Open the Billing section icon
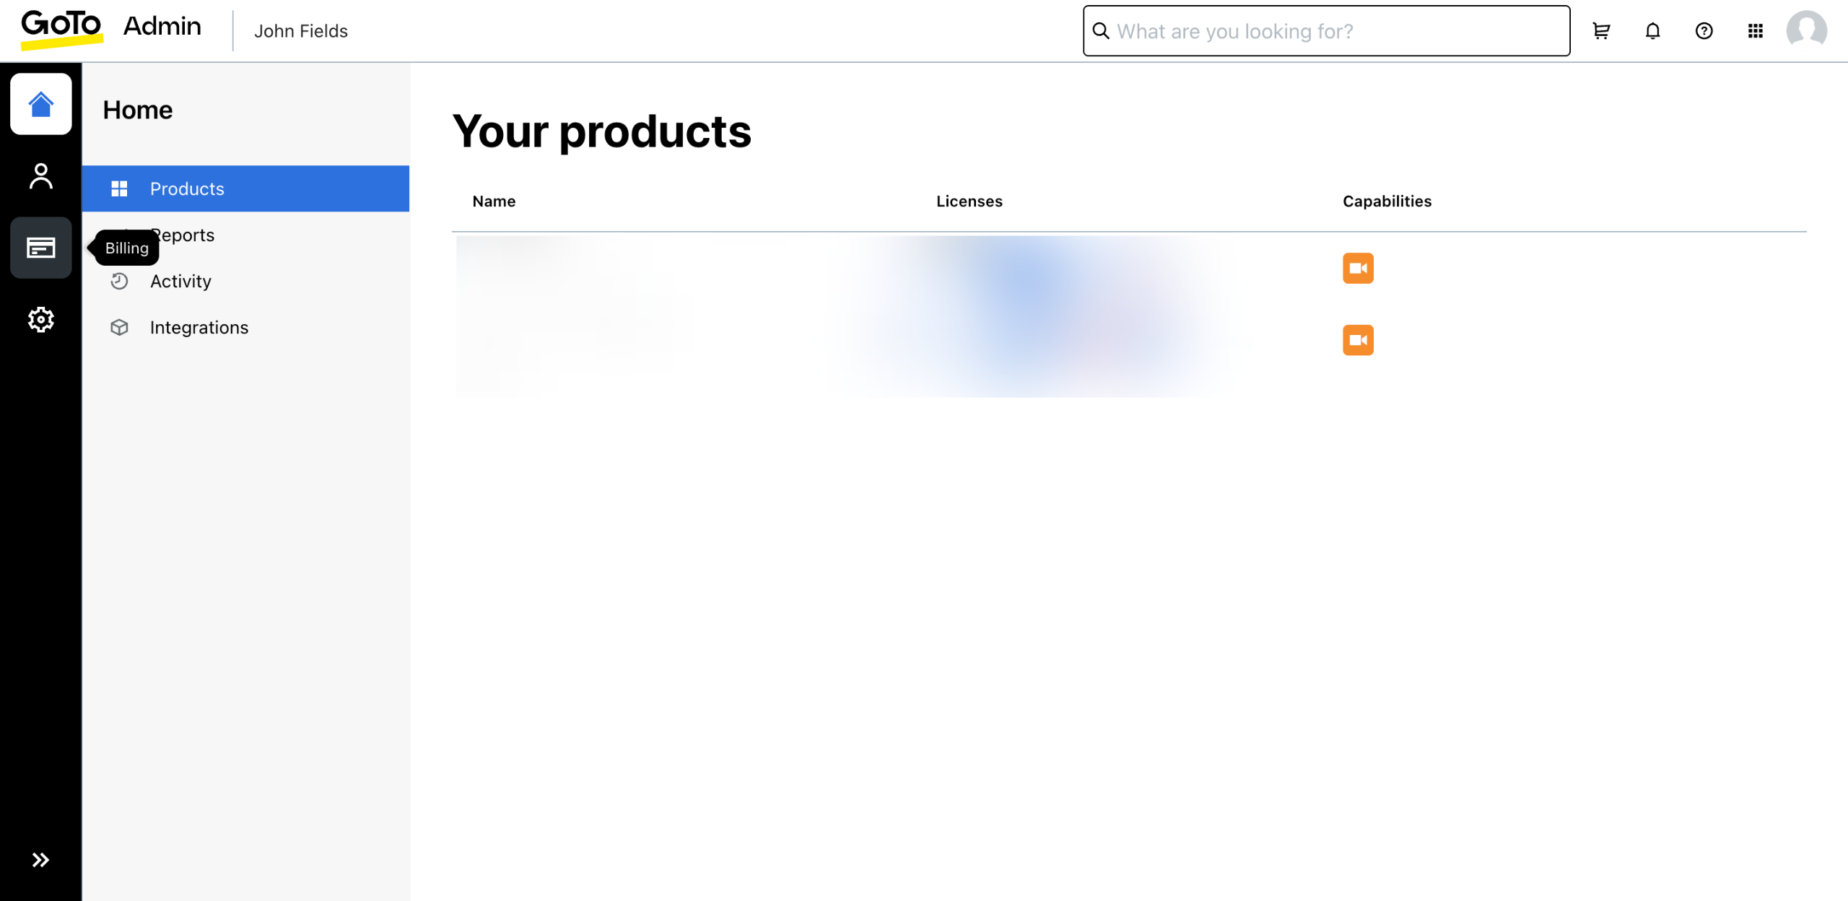 (40, 248)
